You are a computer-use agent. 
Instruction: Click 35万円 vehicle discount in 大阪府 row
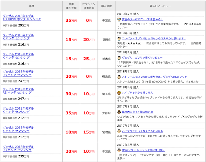pyautogui.click(x=71, y=113)
